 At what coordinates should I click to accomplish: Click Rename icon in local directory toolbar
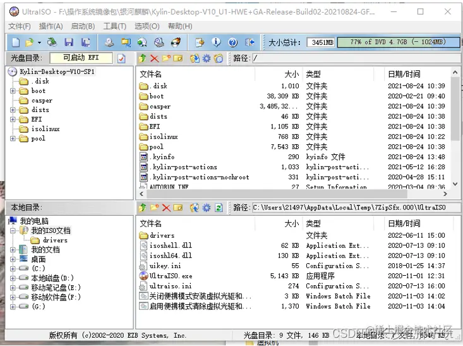pos(178,207)
